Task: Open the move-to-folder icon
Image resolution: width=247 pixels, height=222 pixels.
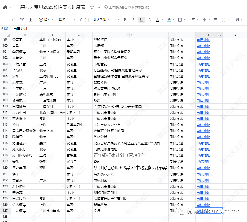Action: (x=99, y=7)
